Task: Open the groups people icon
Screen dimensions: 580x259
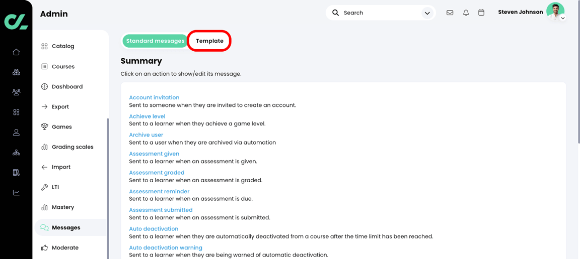Action: pyautogui.click(x=16, y=92)
